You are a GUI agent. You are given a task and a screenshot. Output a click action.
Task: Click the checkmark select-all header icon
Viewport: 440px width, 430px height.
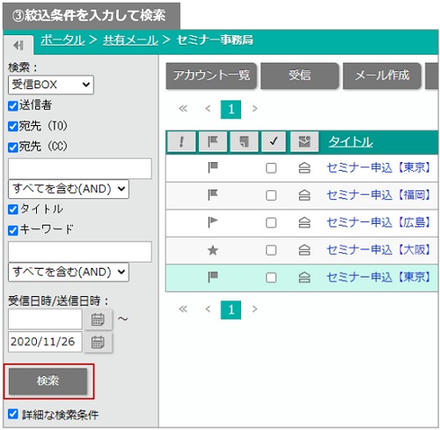coord(274,142)
